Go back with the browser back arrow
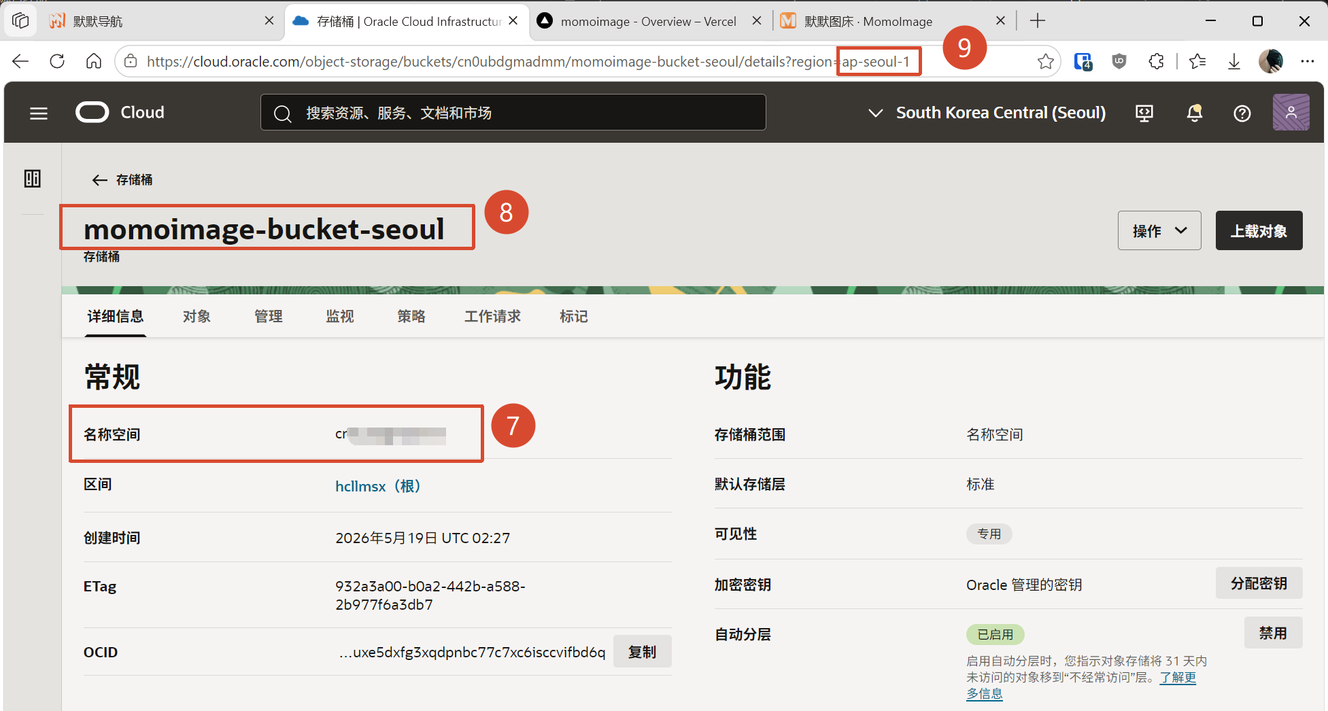The image size is (1328, 711). (20, 62)
